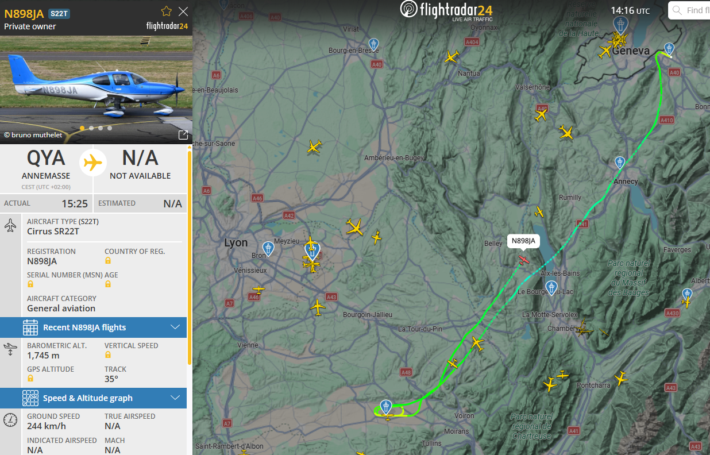The image size is (710, 455).
Task: Click the Geneva airport pin marker
Action: (x=619, y=25)
